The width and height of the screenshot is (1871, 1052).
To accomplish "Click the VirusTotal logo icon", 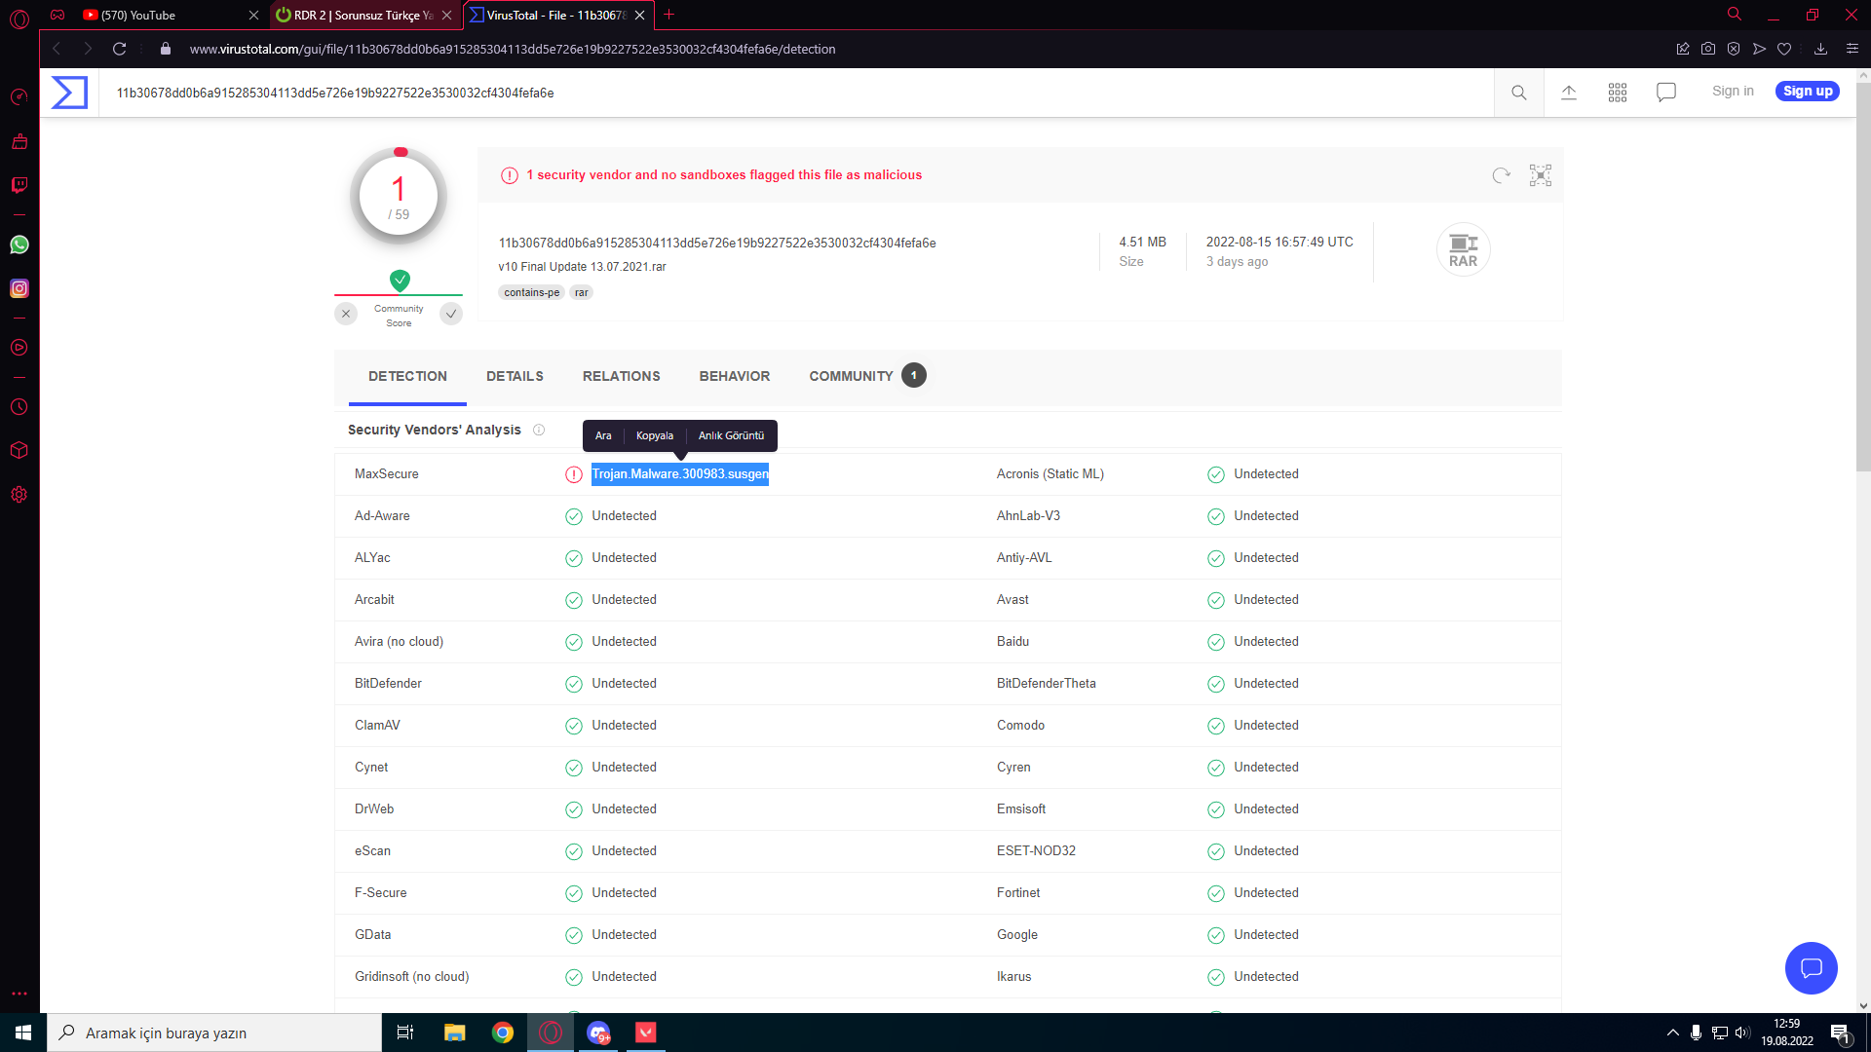I will [69, 93].
